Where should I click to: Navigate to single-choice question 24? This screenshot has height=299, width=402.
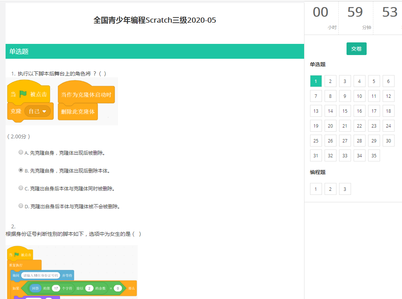pos(388,126)
